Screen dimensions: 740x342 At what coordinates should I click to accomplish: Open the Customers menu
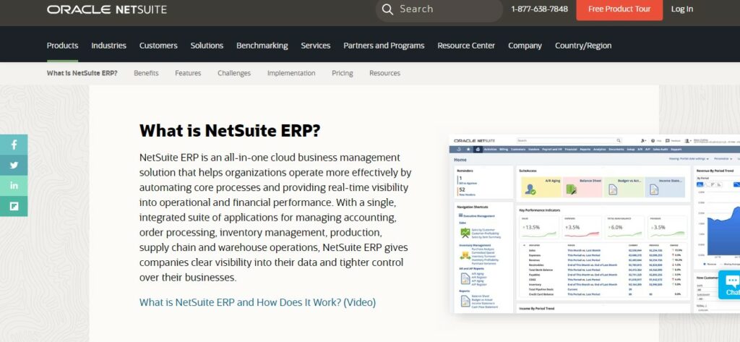point(158,46)
